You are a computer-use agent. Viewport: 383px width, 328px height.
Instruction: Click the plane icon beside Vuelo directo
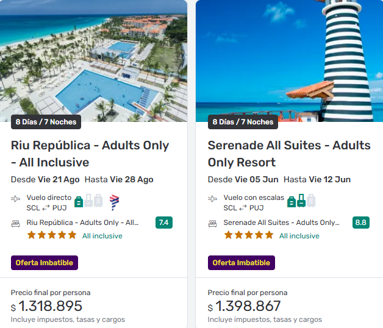point(16,199)
